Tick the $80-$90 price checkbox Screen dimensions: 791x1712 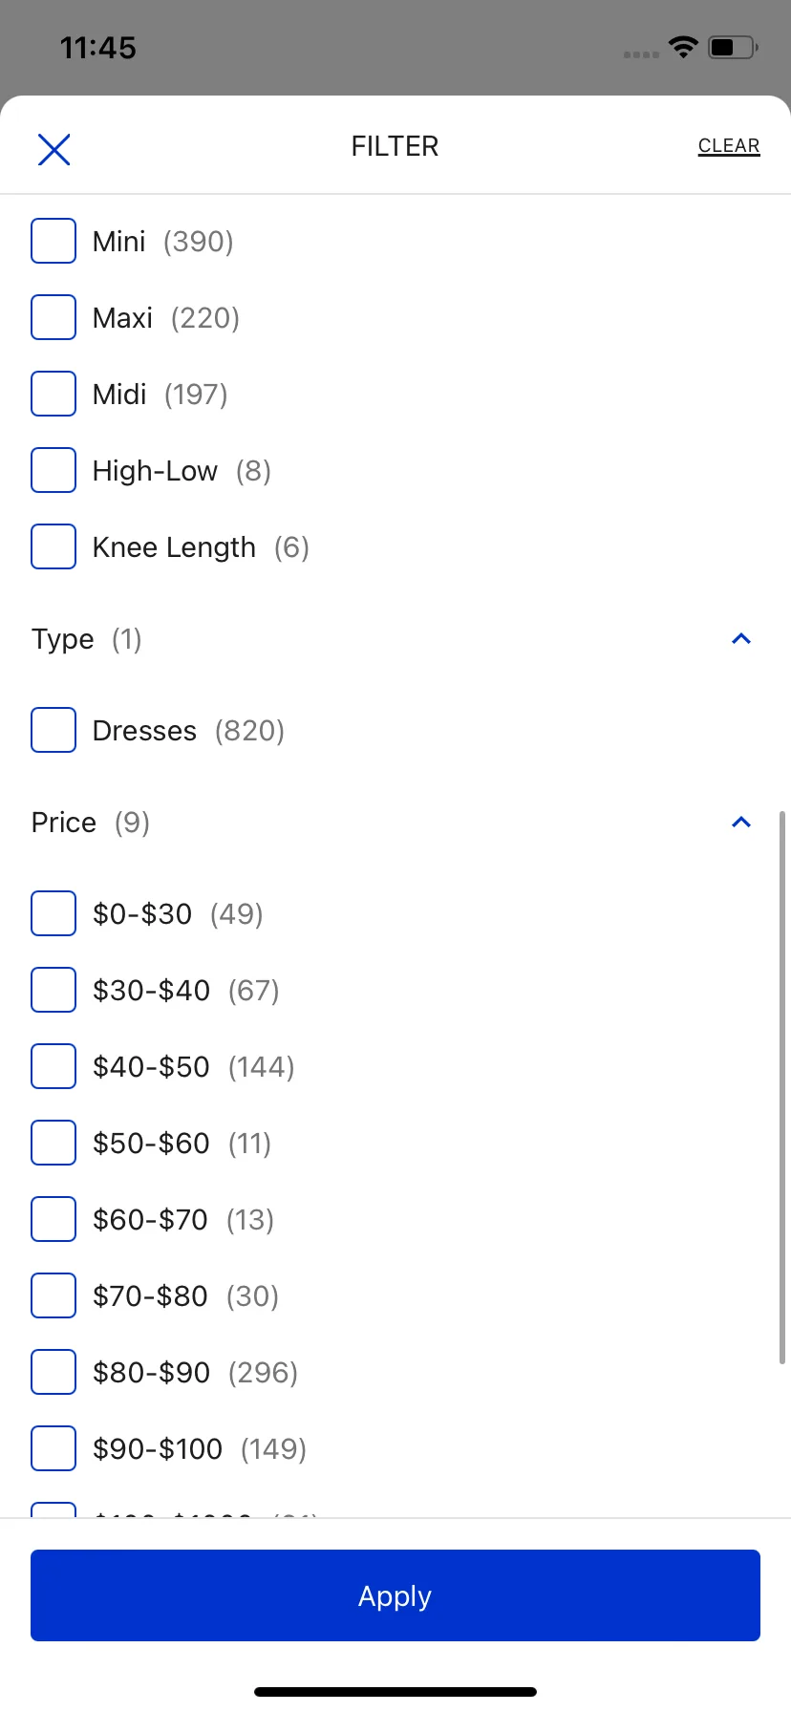(x=53, y=1372)
